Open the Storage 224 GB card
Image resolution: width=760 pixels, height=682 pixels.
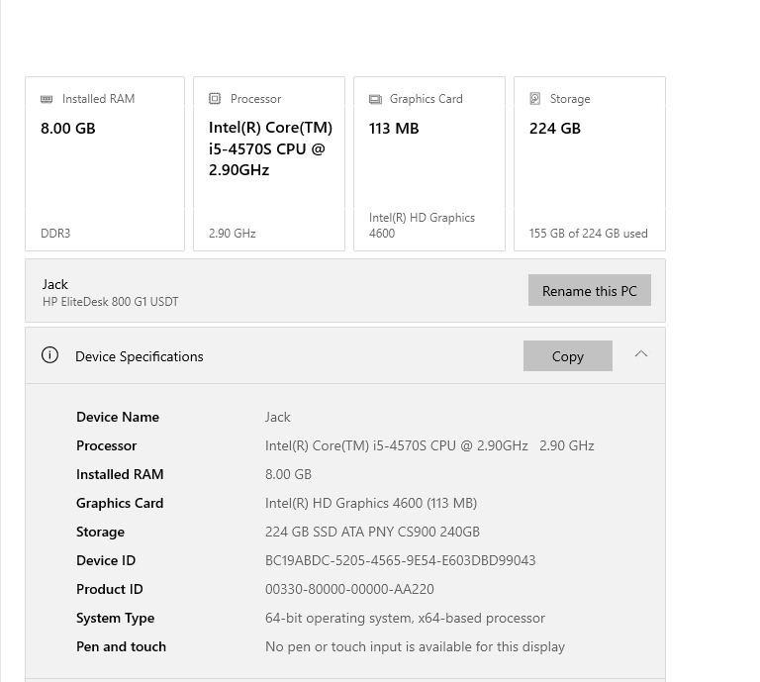tap(590, 164)
